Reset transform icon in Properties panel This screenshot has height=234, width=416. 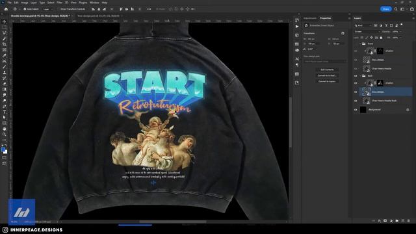coord(343,33)
